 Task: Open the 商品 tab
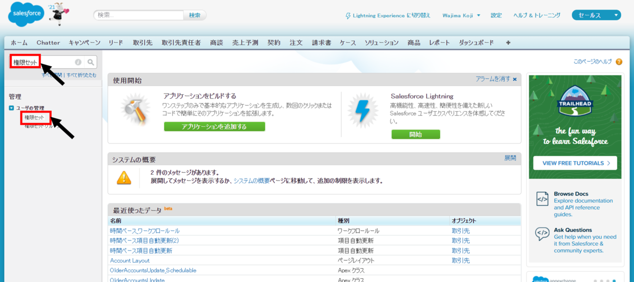point(414,43)
